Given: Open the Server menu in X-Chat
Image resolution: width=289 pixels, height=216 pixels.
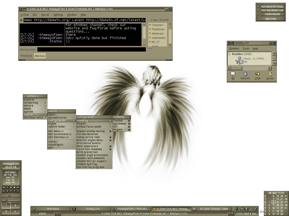Looking at the screenshot, I should coord(45,15).
